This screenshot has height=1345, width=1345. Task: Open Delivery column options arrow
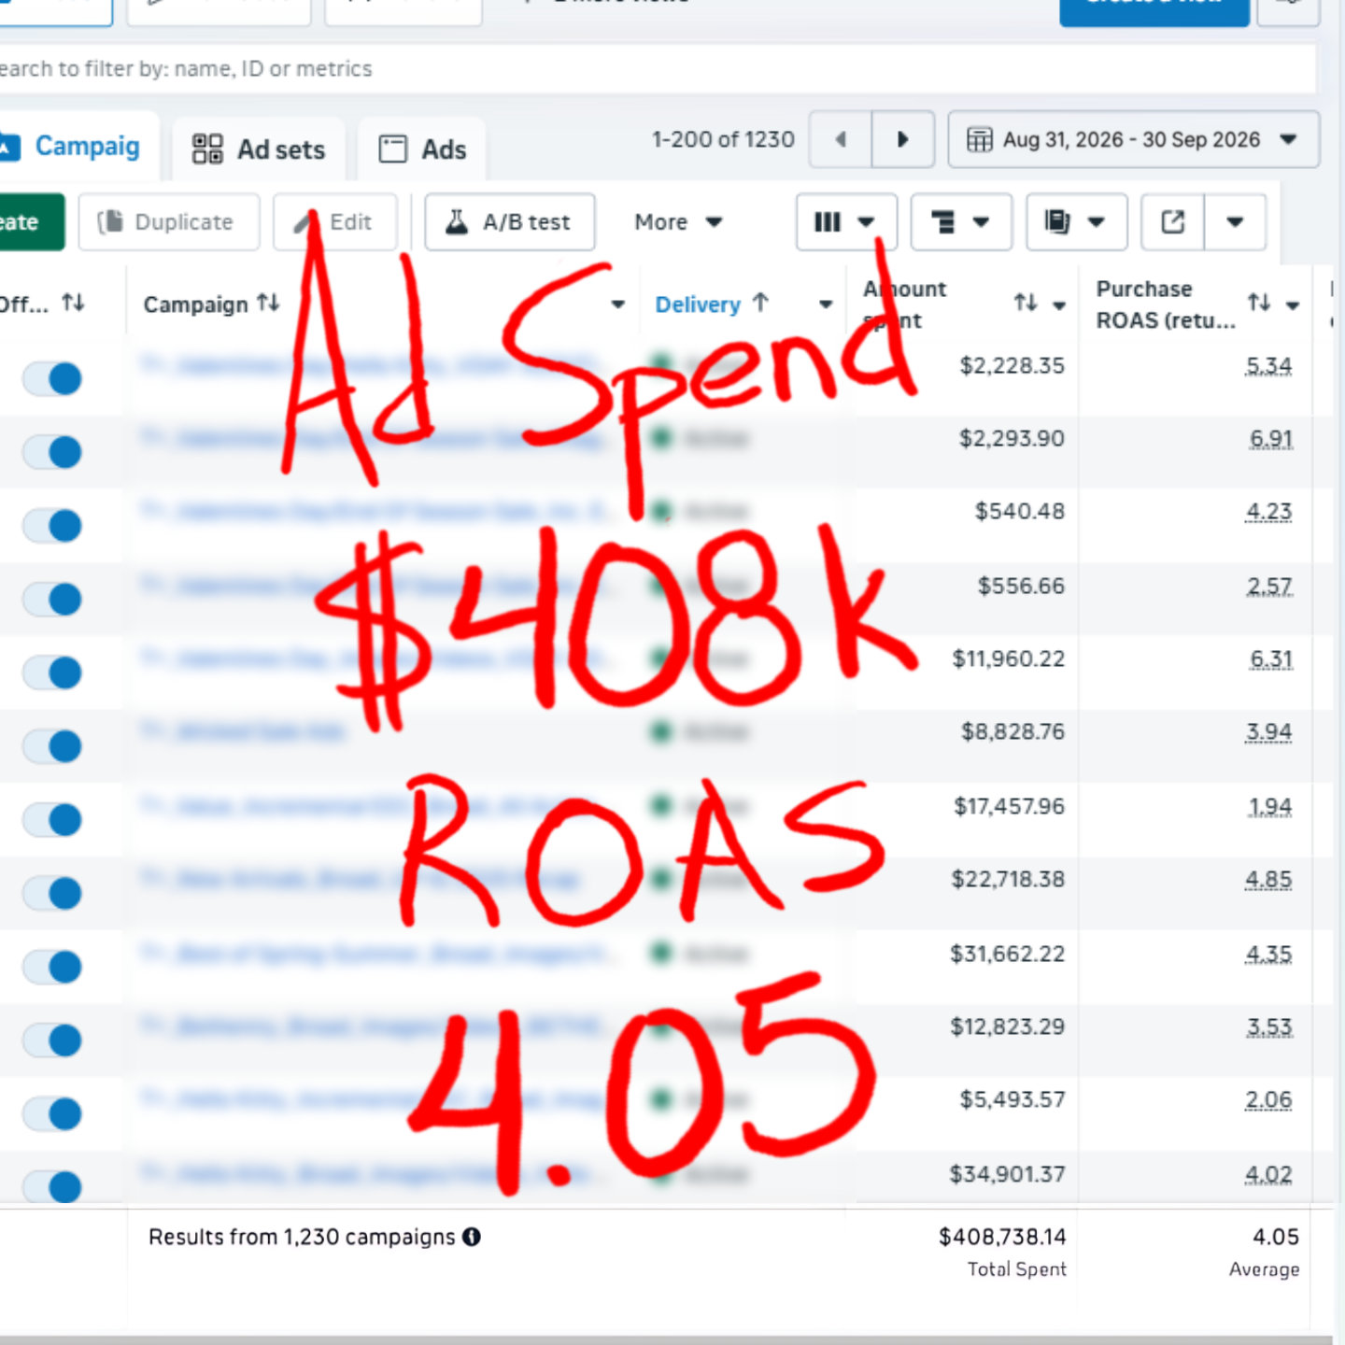click(x=826, y=304)
